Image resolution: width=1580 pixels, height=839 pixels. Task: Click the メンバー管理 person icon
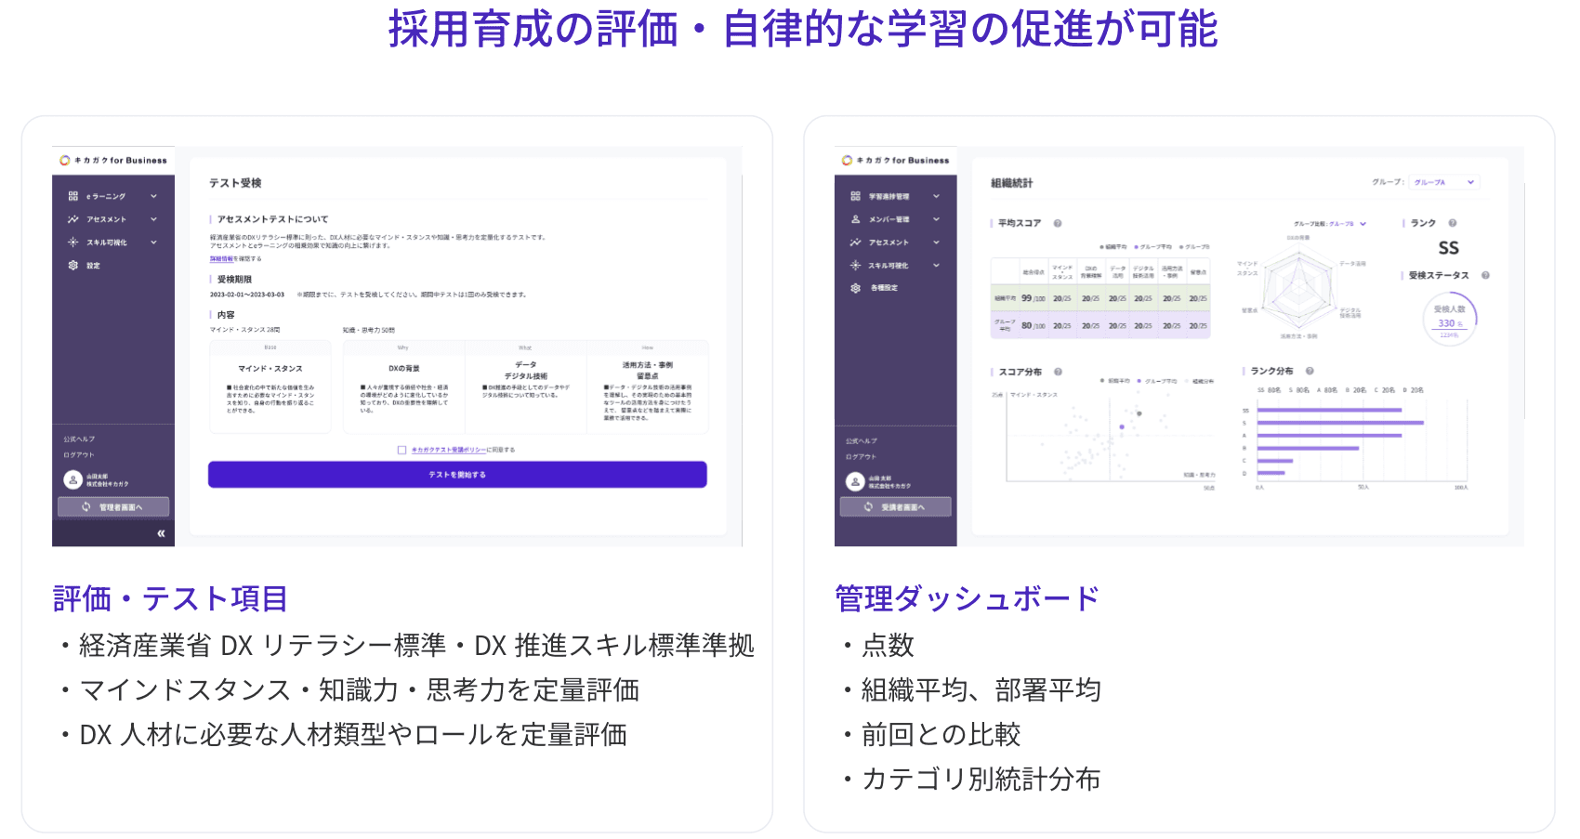pos(855,219)
